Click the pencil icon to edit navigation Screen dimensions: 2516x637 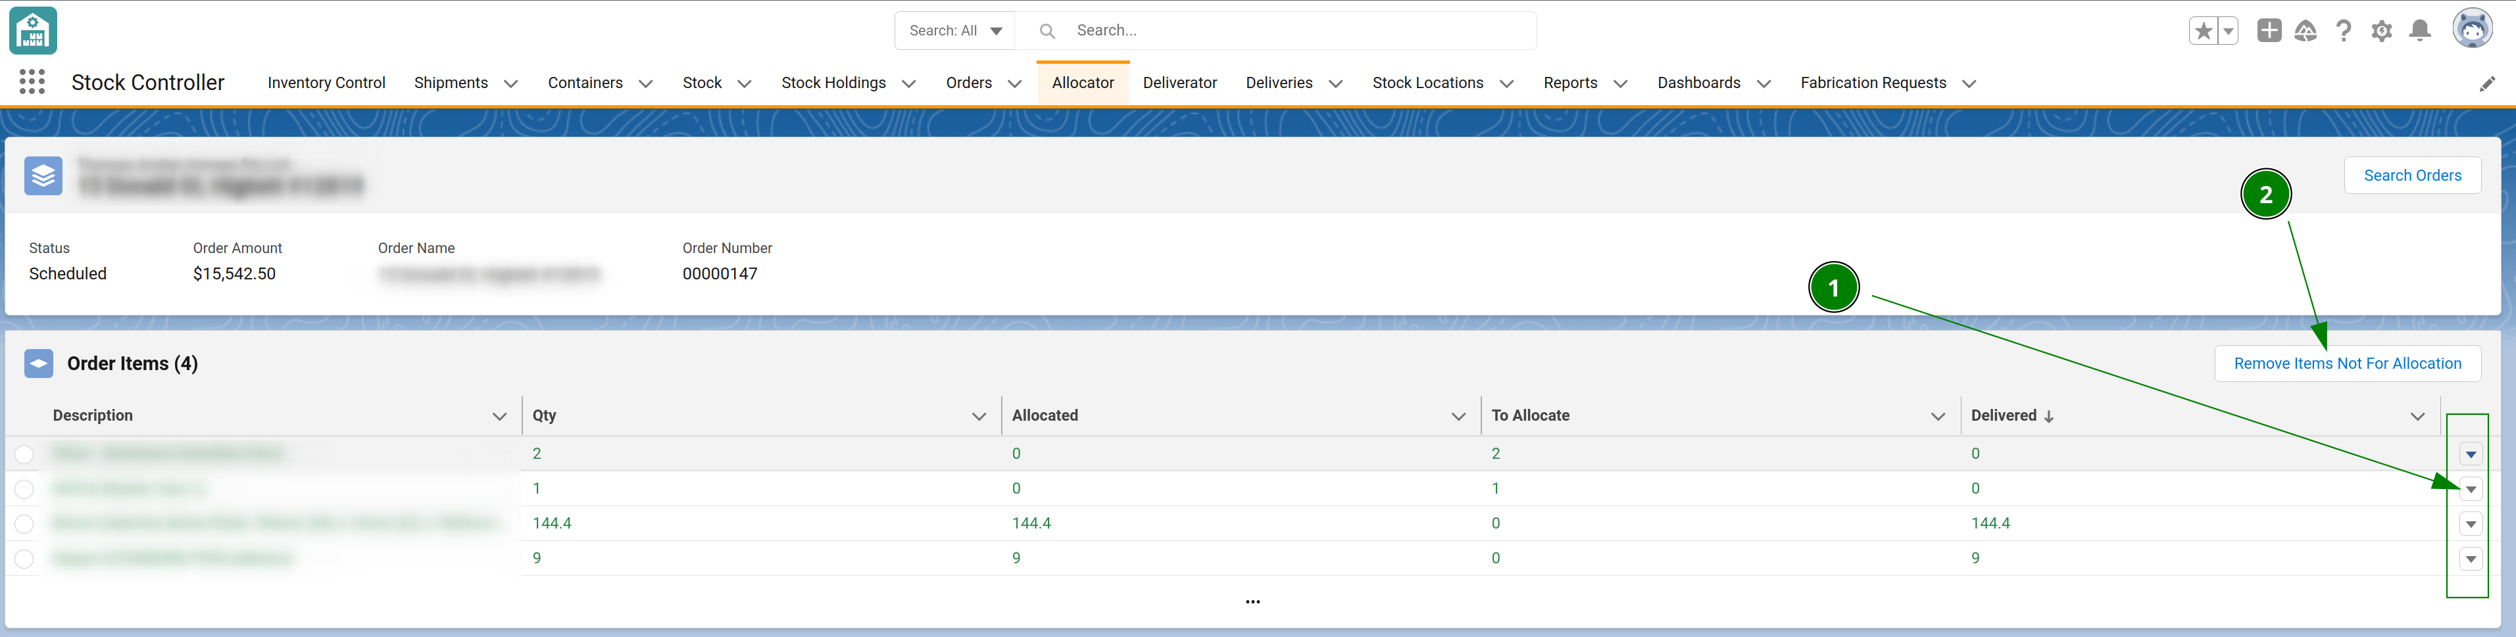2486,84
